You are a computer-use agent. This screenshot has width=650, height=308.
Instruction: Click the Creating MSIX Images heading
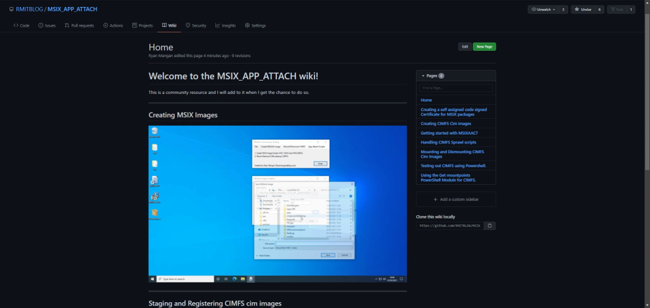183,115
